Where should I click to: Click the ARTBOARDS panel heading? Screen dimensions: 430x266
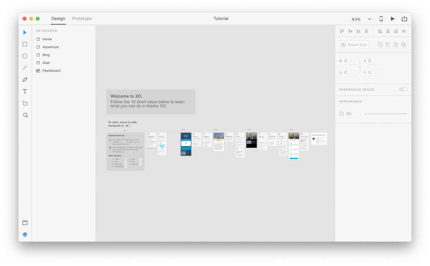[47, 31]
